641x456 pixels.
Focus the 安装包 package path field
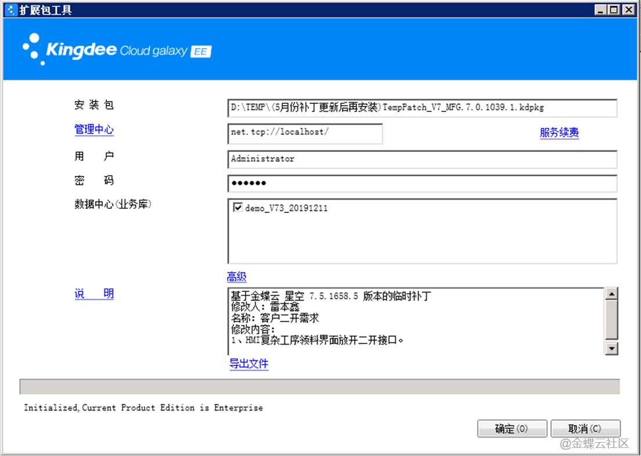click(x=422, y=108)
